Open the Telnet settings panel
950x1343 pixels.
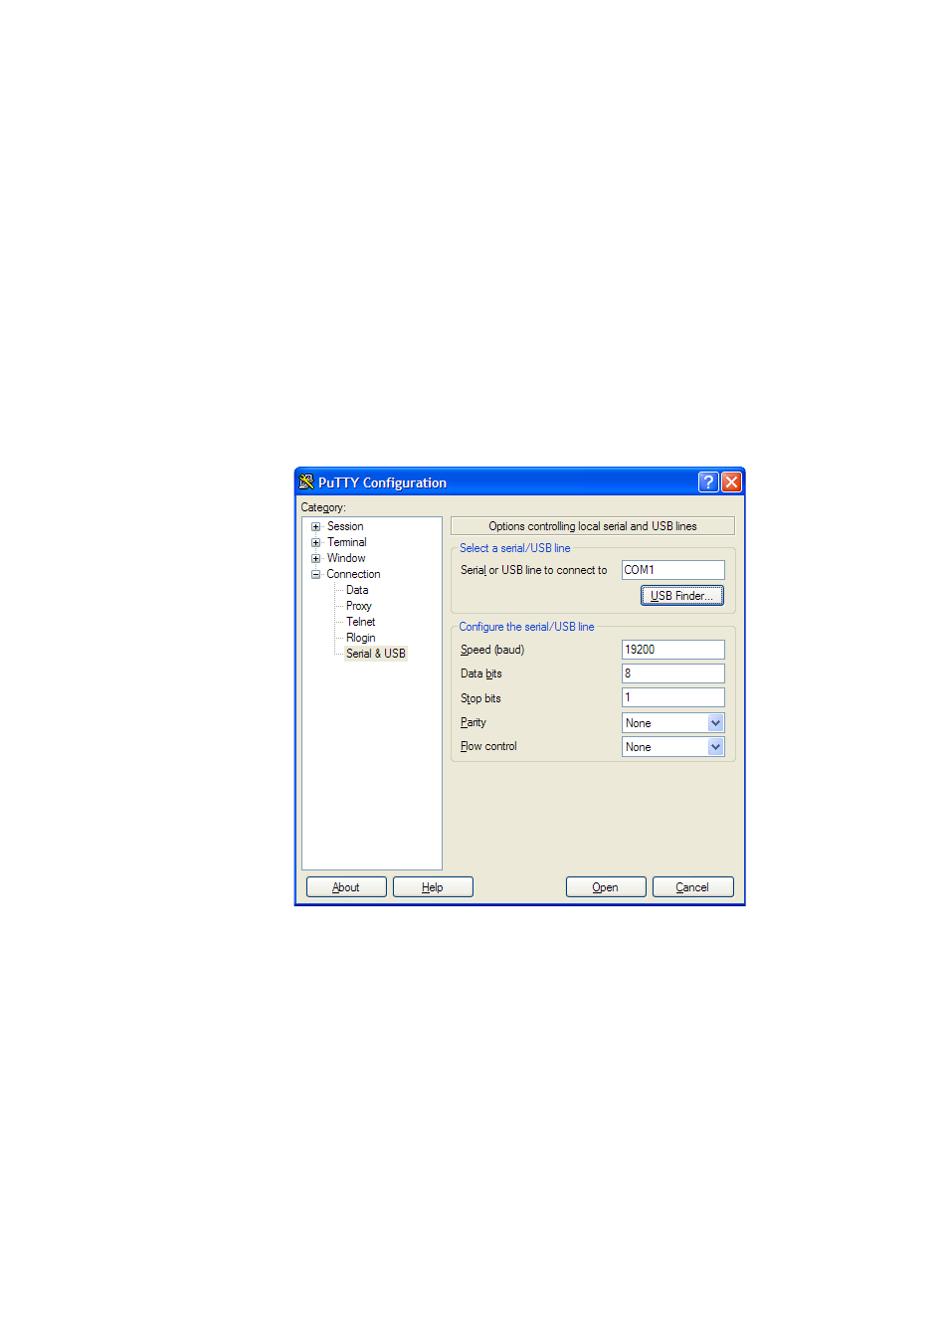point(361,623)
